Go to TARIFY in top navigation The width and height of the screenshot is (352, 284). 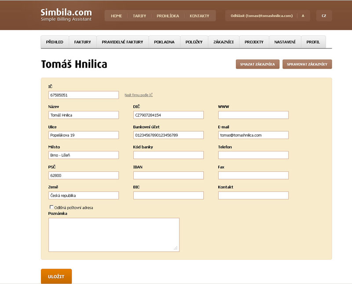pyautogui.click(x=139, y=16)
